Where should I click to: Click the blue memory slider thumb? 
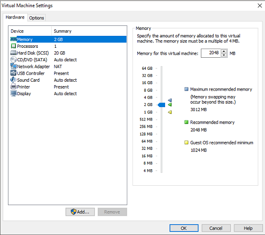click(x=162, y=105)
